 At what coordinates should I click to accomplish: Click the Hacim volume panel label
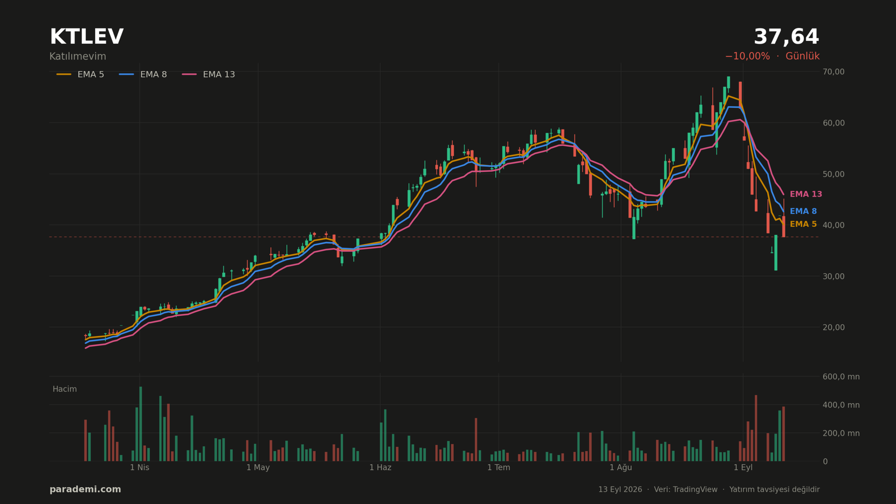pyautogui.click(x=65, y=389)
